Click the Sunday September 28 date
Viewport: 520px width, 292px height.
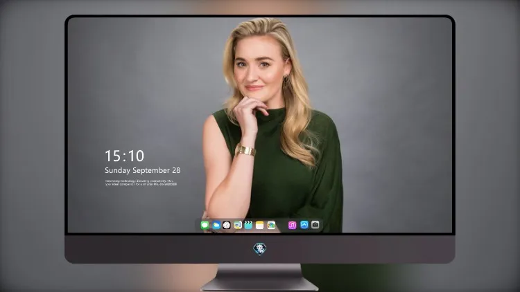[x=143, y=170]
